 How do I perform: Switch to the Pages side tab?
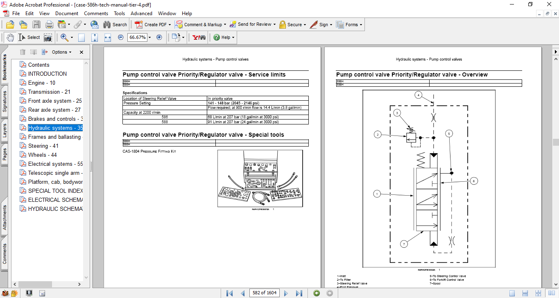click(x=5, y=154)
